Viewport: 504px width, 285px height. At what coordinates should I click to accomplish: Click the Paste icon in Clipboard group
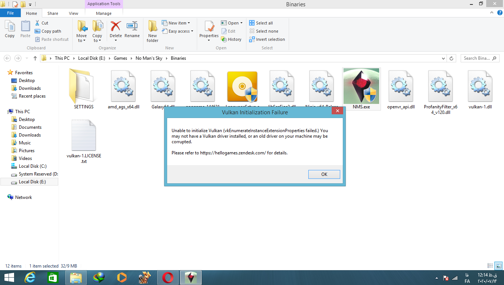tap(25, 29)
